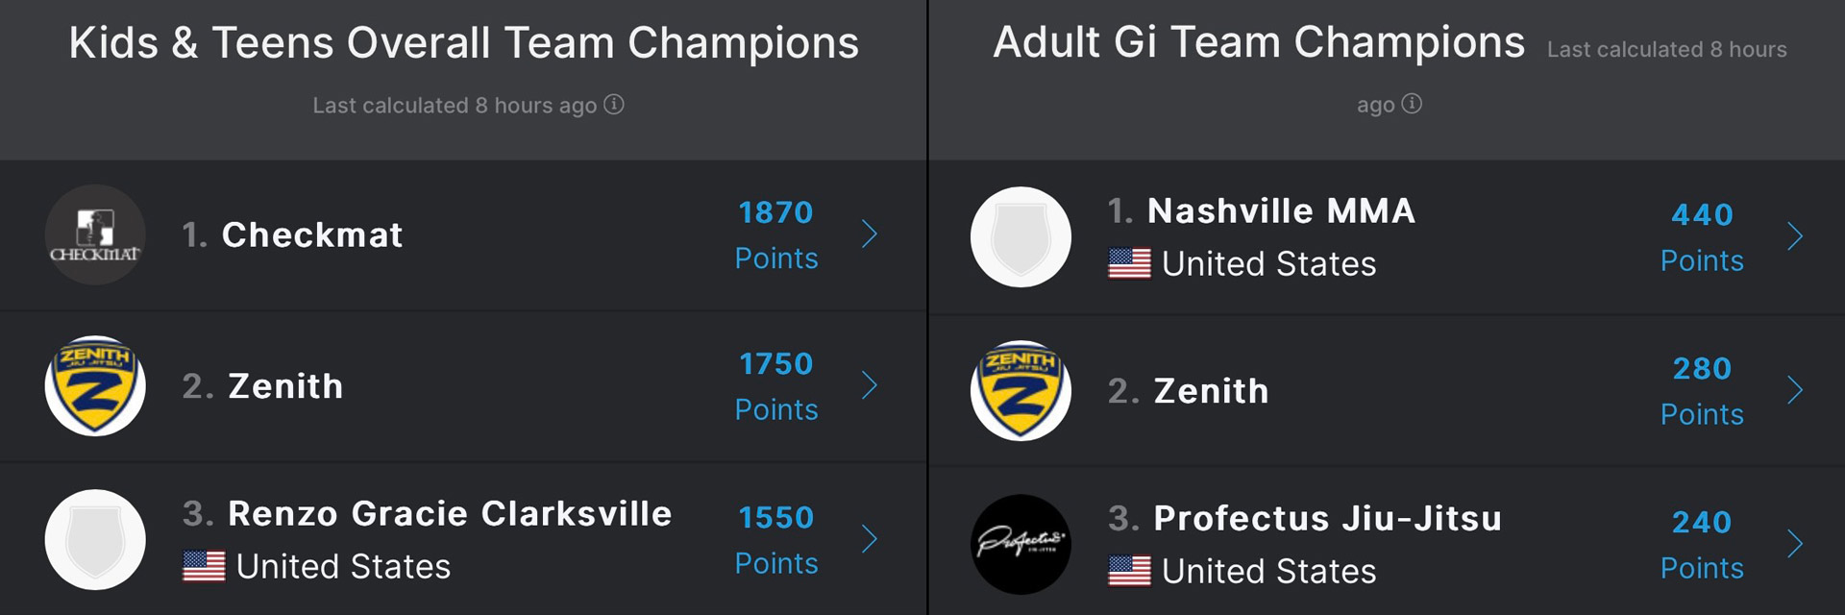
Task: Click the Nashville MMA placeholder shield logo
Action: [1021, 236]
